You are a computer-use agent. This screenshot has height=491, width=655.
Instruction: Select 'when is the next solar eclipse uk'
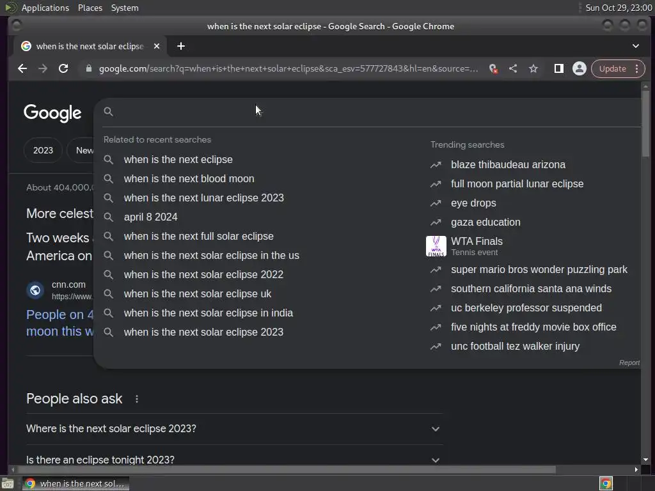[x=198, y=294]
